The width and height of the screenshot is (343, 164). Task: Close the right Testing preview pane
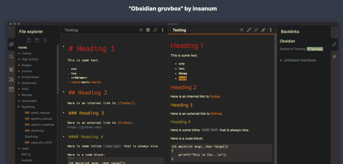coord(242,30)
